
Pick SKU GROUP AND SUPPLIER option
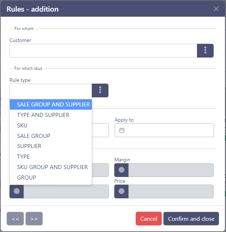click(52, 167)
